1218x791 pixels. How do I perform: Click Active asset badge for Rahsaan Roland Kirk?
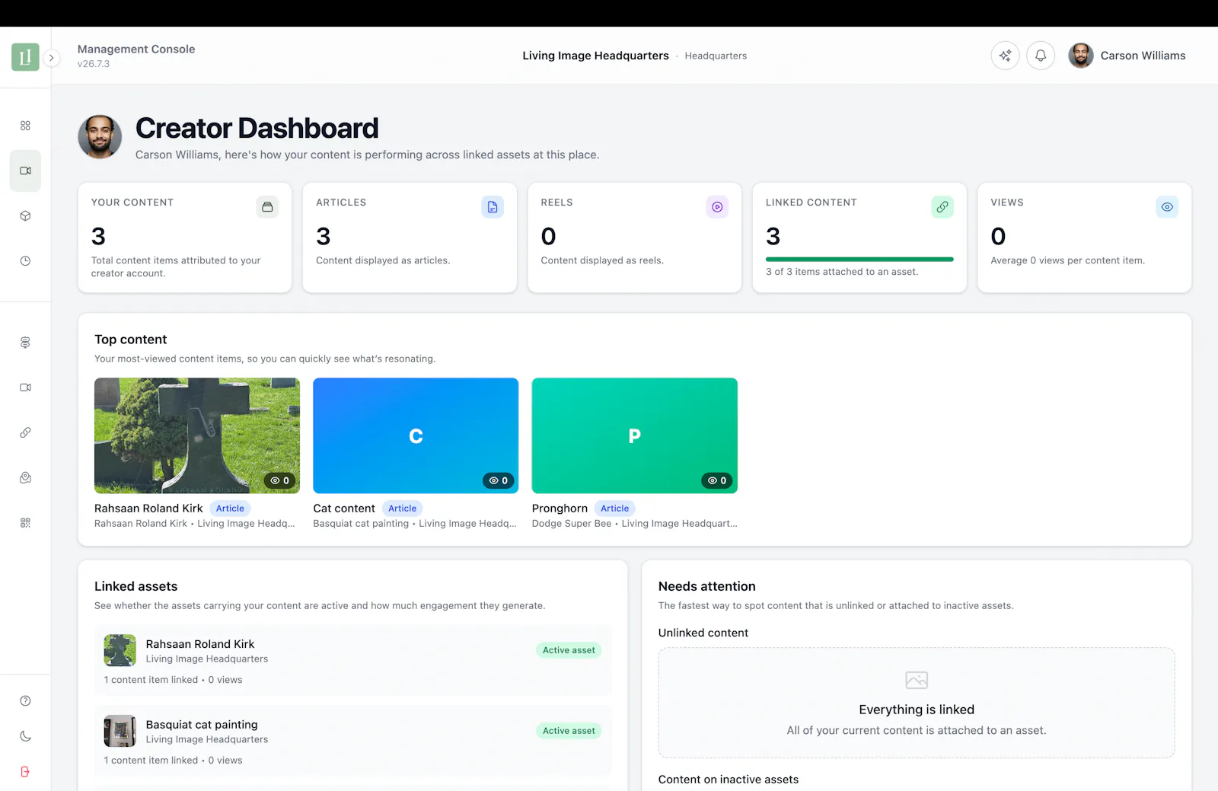click(569, 650)
